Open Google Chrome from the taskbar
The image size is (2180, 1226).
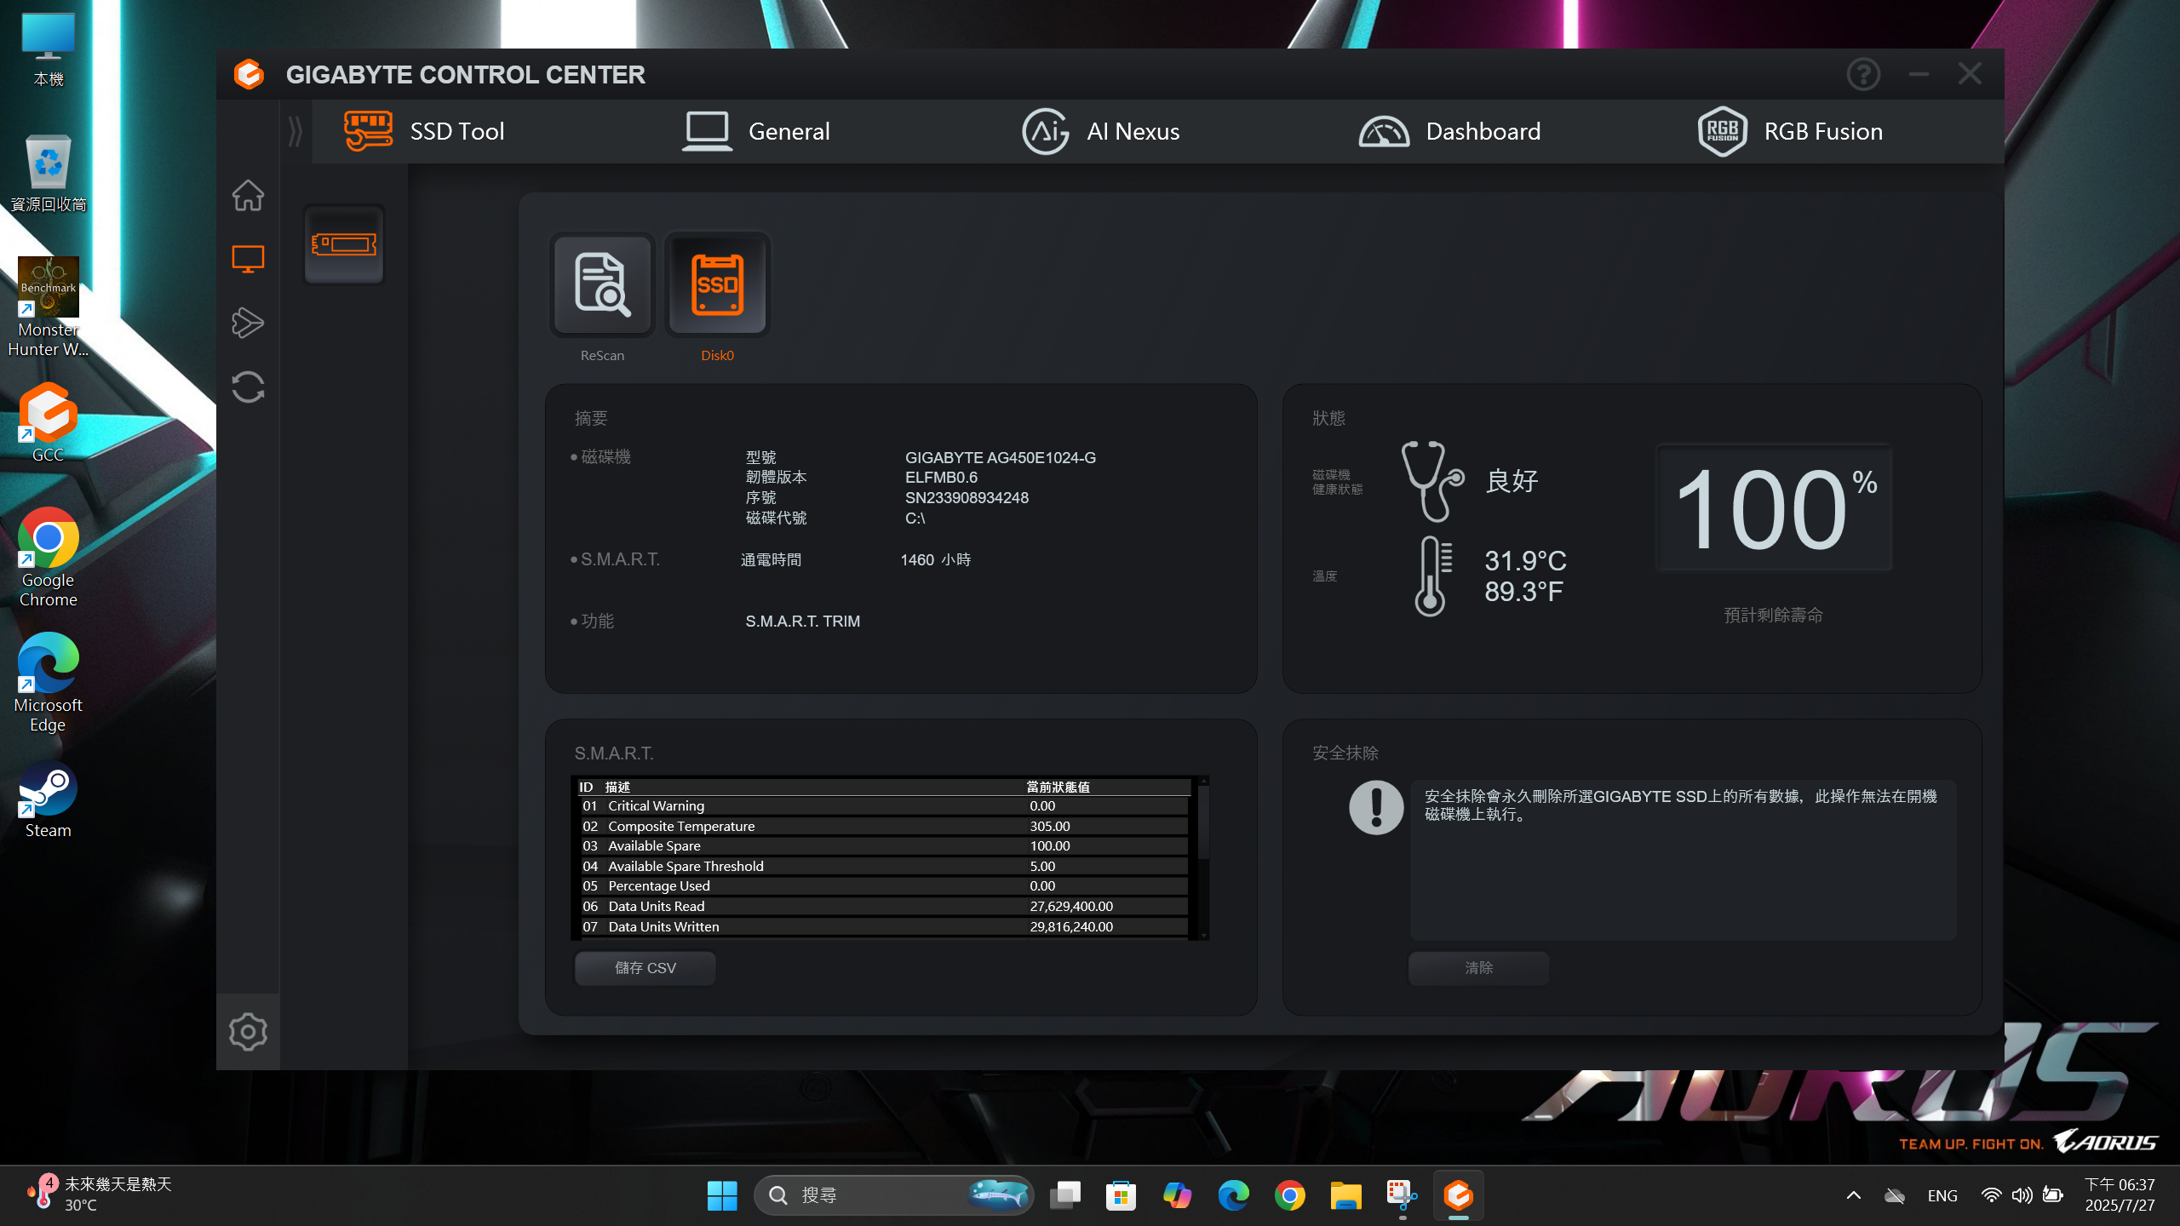coord(1289,1195)
